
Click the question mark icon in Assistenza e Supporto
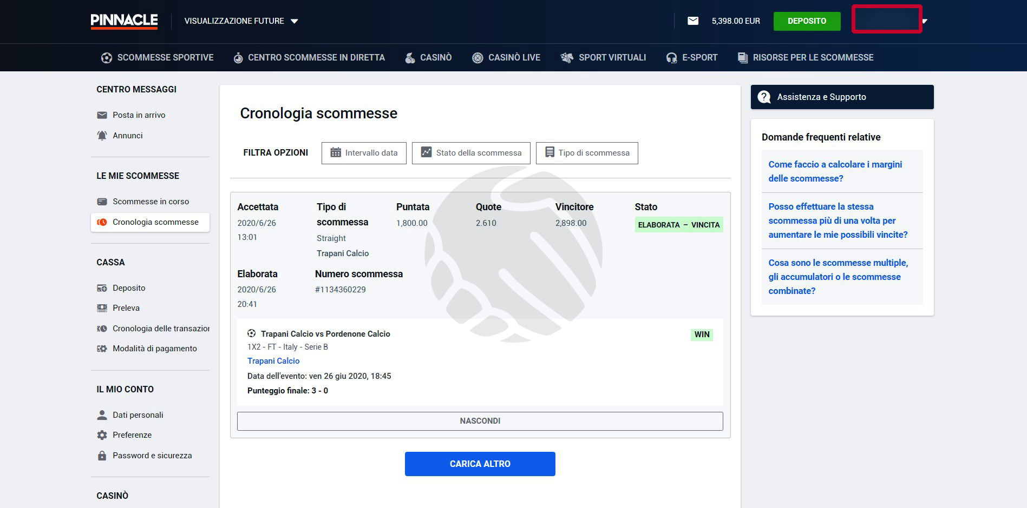pos(764,97)
